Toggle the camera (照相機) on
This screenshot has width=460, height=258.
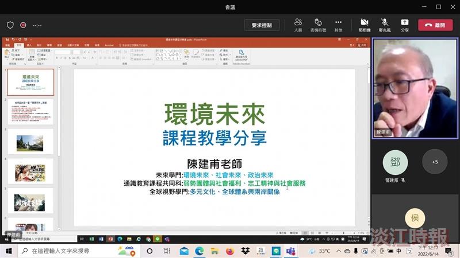click(x=365, y=25)
